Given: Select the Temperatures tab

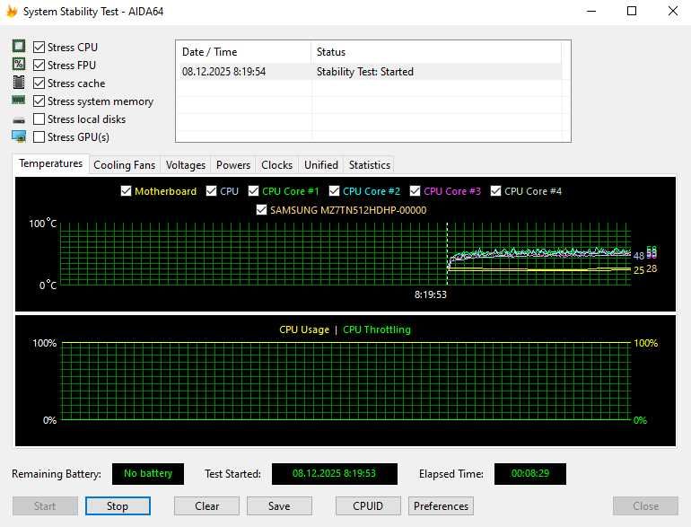Looking at the screenshot, I should pyautogui.click(x=50, y=163).
